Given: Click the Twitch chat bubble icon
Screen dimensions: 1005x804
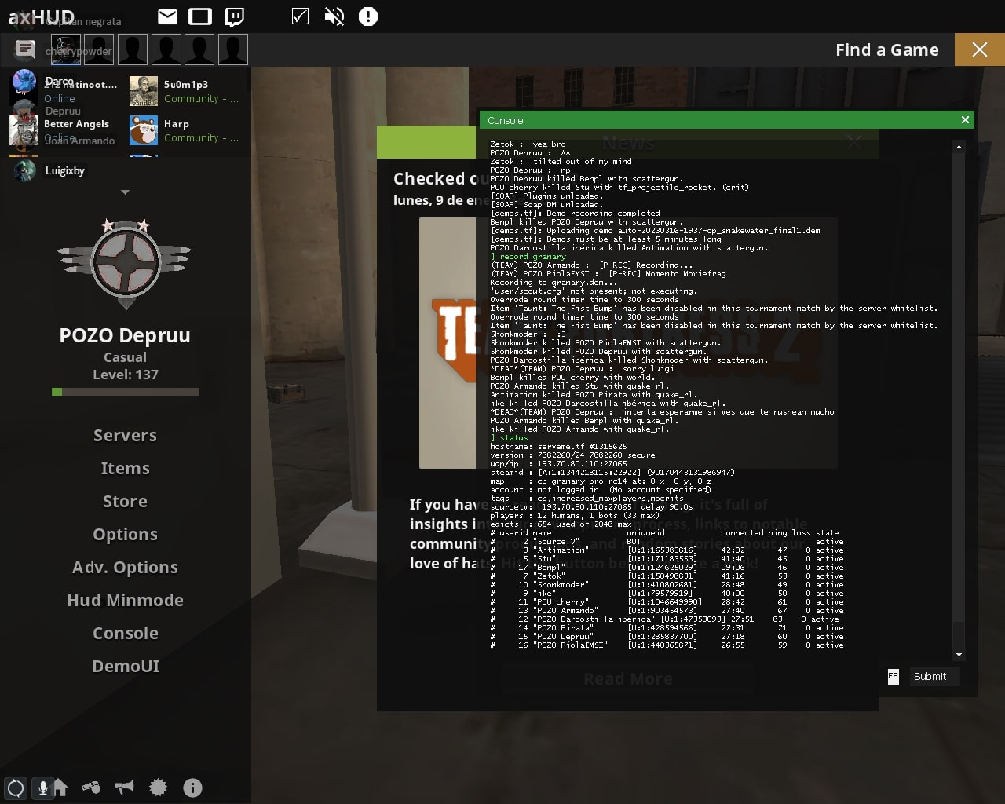Looking at the screenshot, I should [234, 16].
